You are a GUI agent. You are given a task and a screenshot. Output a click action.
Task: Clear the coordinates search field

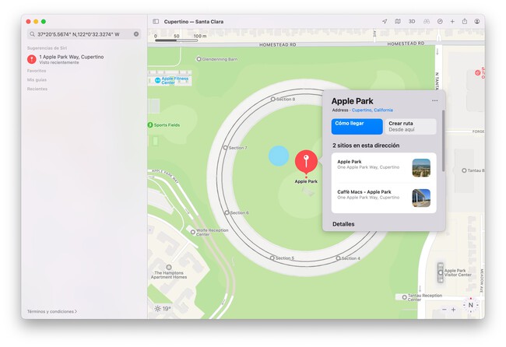click(136, 34)
